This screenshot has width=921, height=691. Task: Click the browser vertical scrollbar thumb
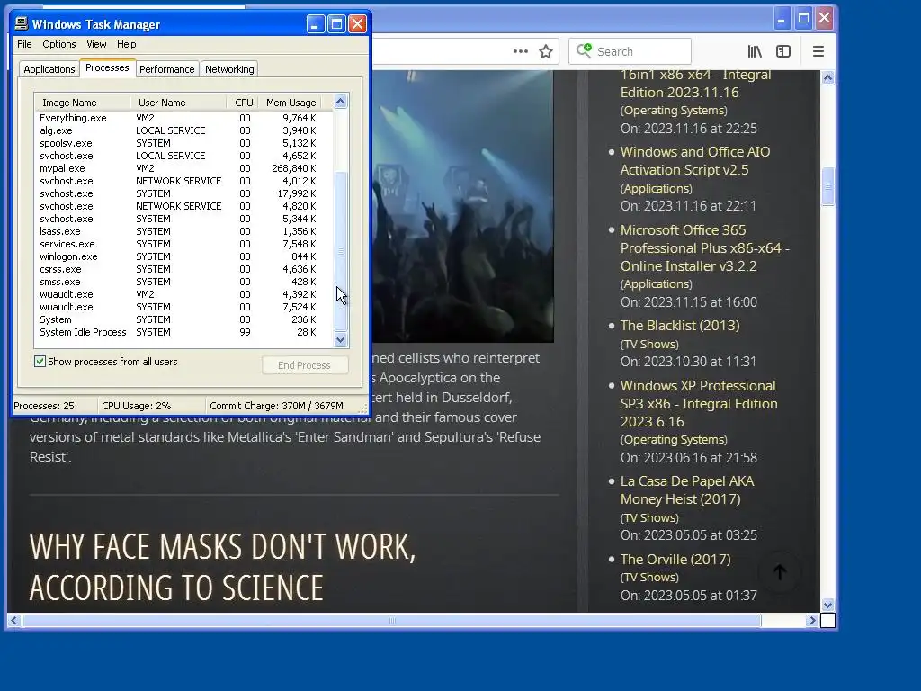(x=827, y=186)
